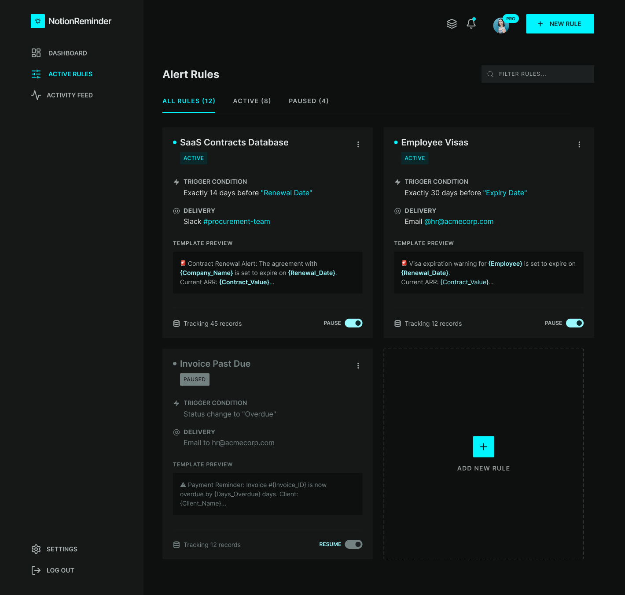Click the "Expiry Date" trigger link
Viewport: 625px width, 595px height.
pyautogui.click(x=505, y=193)
